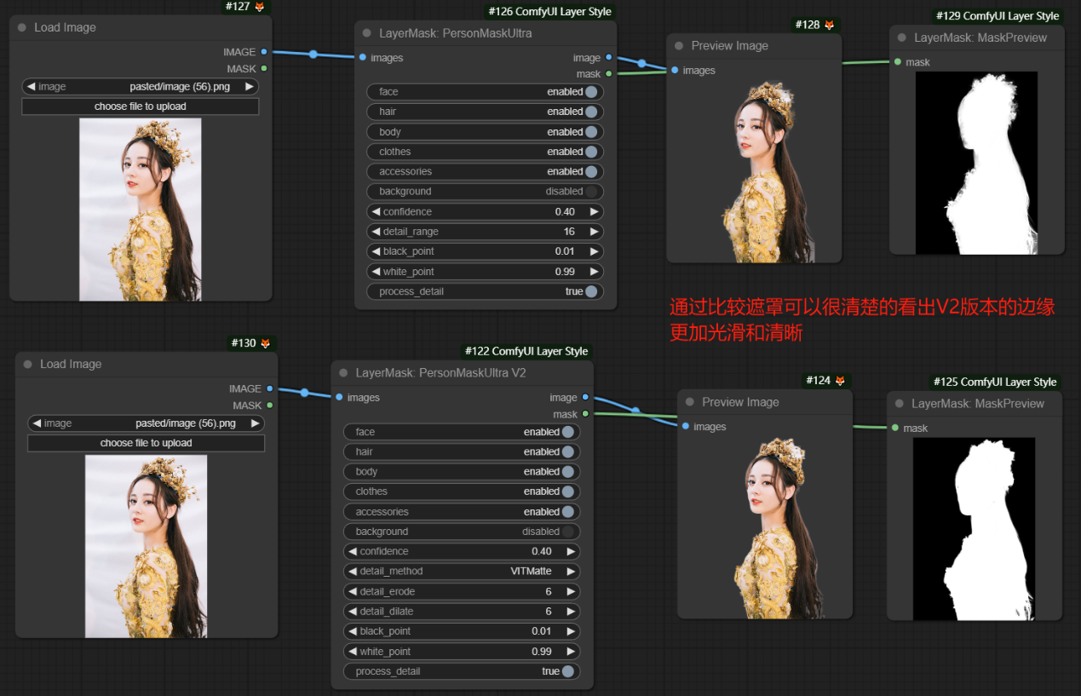This screenshot has width=1081, height=696.
Task: Click the mask thumbnail in top MaskPreview node
Action: pyautogui.click(x=976, y=162)
